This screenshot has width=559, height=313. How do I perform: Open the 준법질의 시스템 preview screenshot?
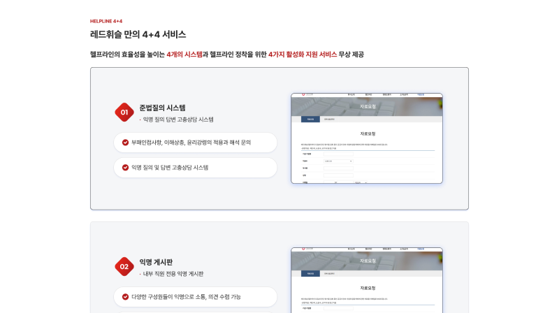point(367,138)
